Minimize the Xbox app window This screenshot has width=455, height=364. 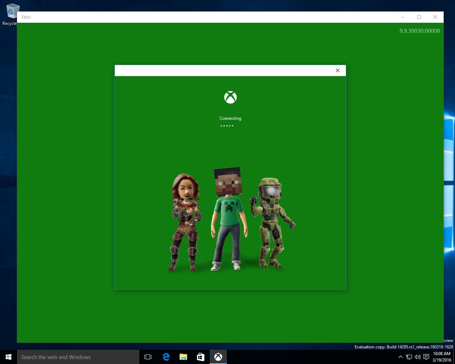[x=403, y=17]
